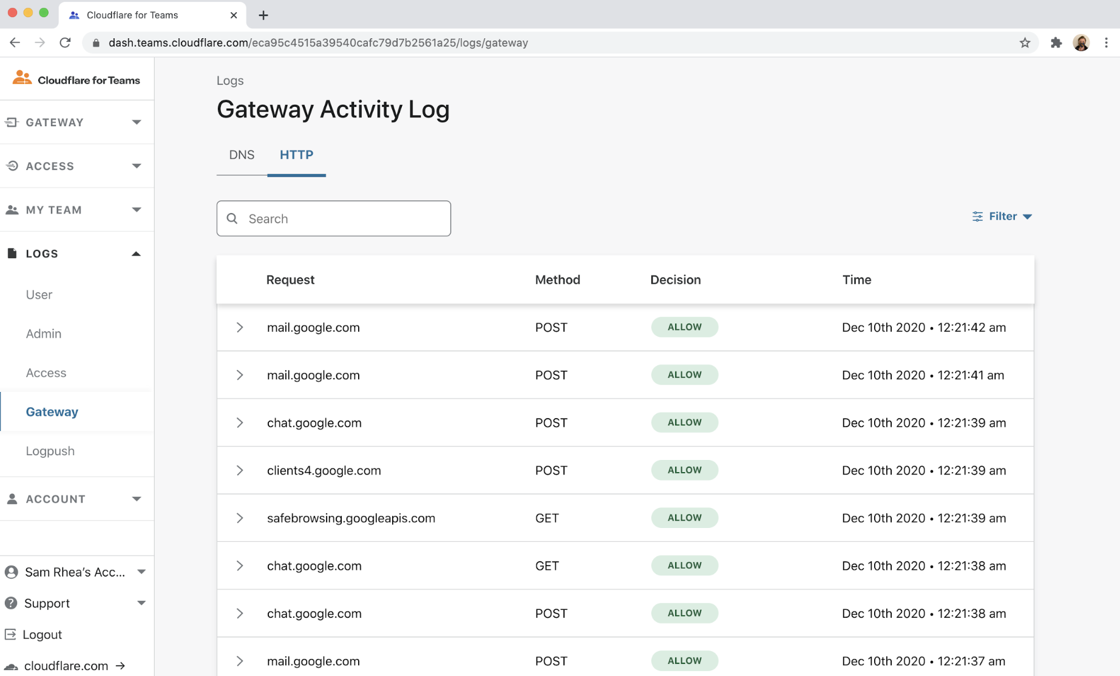Expand the Account sidebar section
This screenshot has height=676, width=1120.
click(137, 499)
